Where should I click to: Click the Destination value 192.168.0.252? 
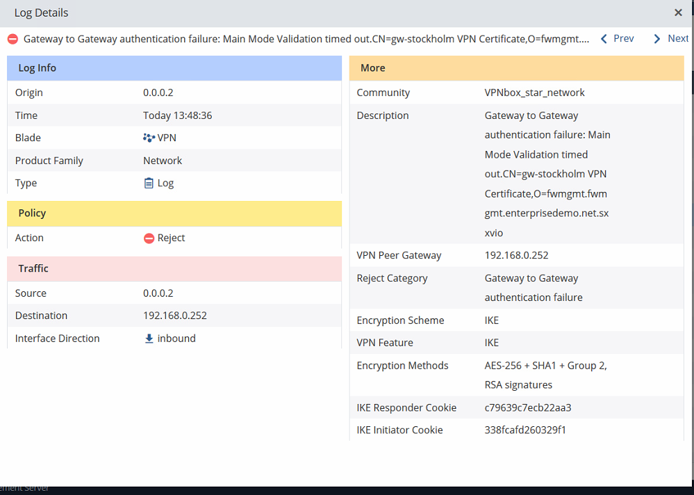(175, 315)
